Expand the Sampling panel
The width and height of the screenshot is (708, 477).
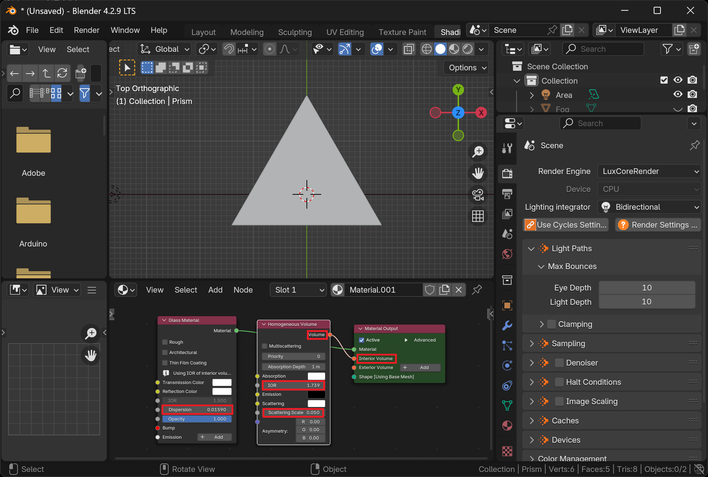[568, 343]
